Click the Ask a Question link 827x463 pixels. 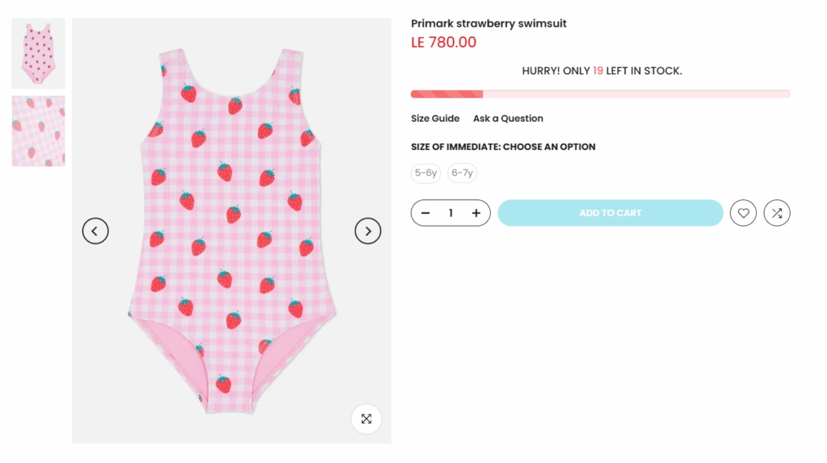[508, 119]
